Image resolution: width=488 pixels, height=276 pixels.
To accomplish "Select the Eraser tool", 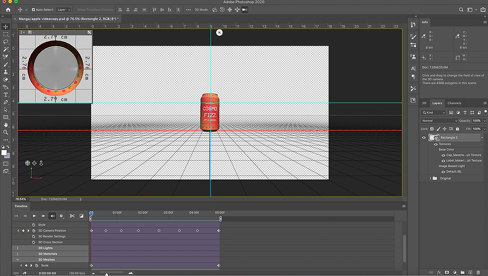I will [5, 80].
